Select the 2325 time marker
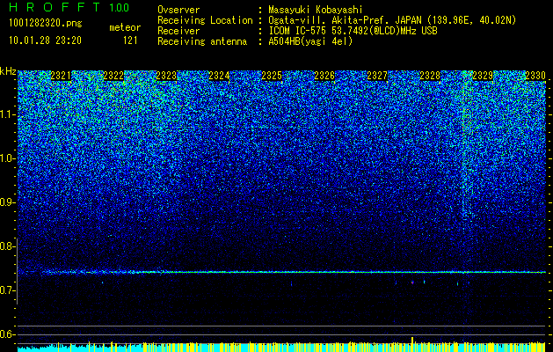Viewport: 553px width, 352px height. coord(272,76)
